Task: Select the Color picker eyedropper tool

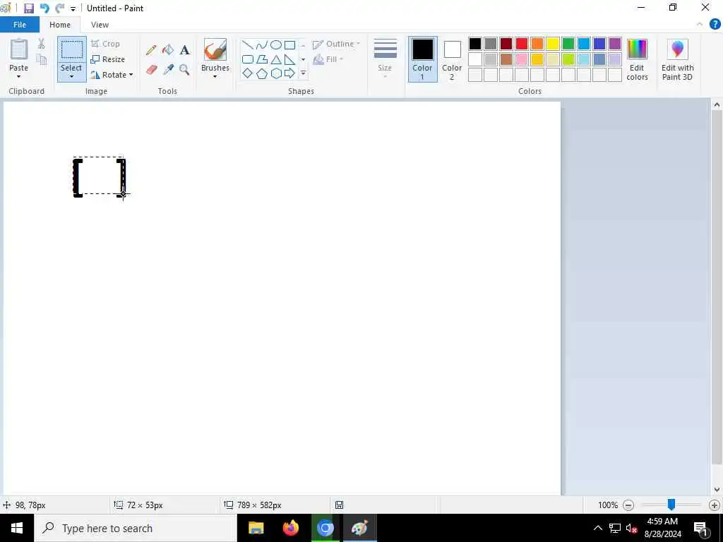Action: (x=168, y=70)
